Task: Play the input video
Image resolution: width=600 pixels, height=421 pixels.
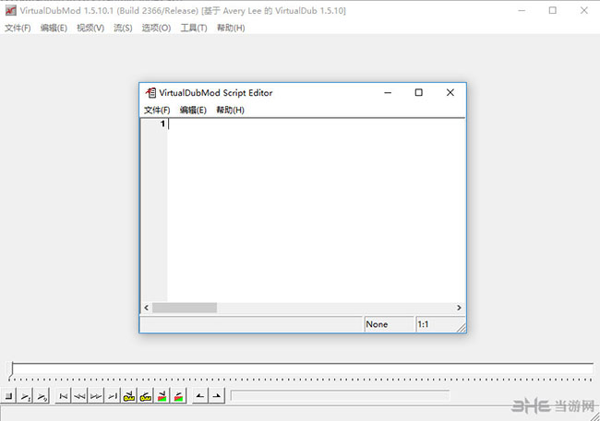Action: click(x=25, y=396)
